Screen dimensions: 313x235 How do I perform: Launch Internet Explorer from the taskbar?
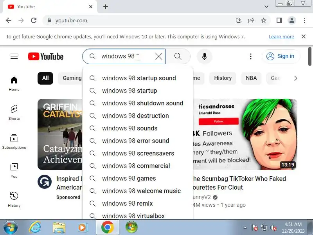click(35, 228)
